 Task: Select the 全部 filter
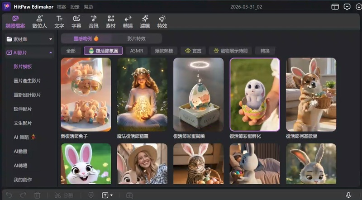click(x=71, y=51)
